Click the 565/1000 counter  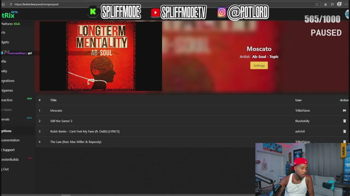322,19
